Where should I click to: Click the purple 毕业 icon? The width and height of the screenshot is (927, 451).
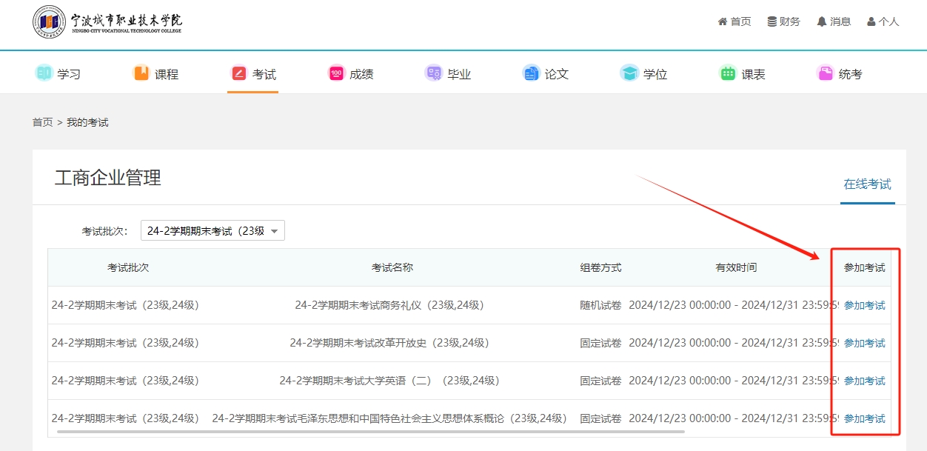click(433, 73)
